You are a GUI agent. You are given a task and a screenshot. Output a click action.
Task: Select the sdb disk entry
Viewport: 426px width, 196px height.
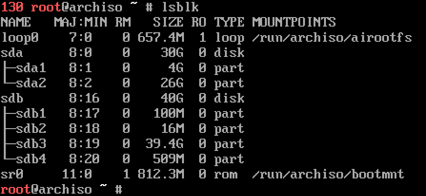(12, 98)
